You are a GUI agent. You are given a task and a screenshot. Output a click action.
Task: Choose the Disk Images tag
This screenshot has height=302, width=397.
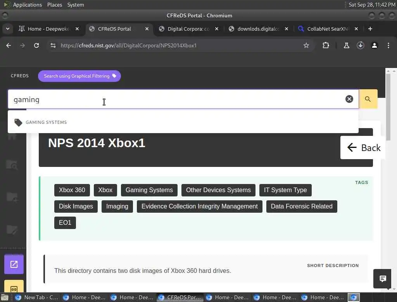76,207
